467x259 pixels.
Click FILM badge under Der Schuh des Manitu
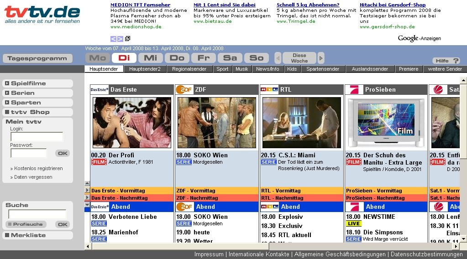coord(353,162)
